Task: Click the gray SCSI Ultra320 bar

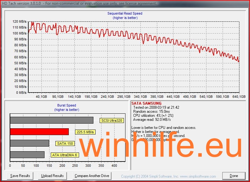Action: (51, 120)
